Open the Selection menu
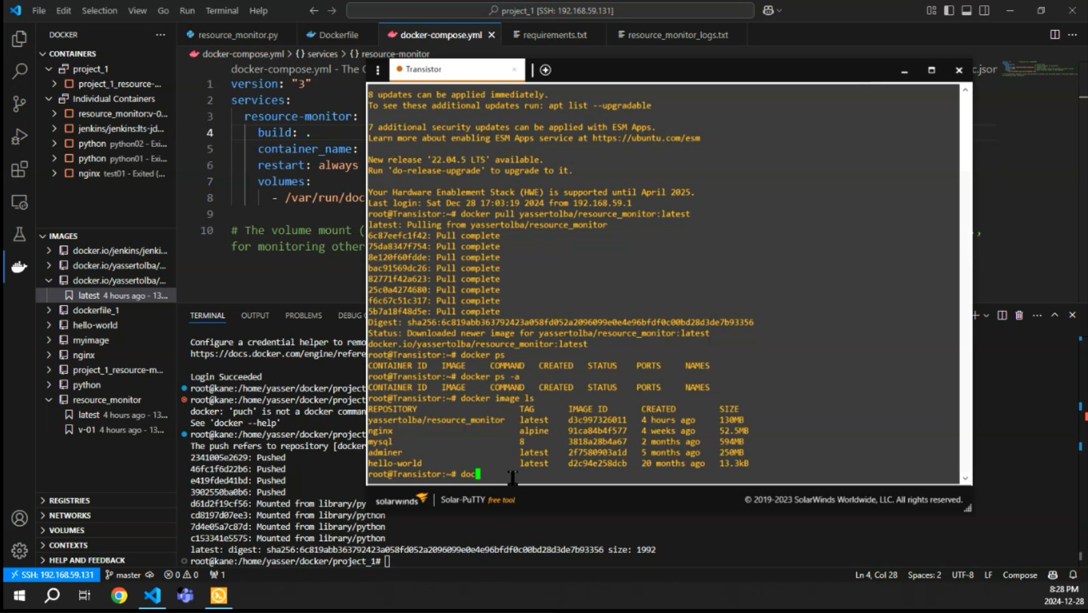The height and width of the screenshot is (613, 1088). click(99, 10)
